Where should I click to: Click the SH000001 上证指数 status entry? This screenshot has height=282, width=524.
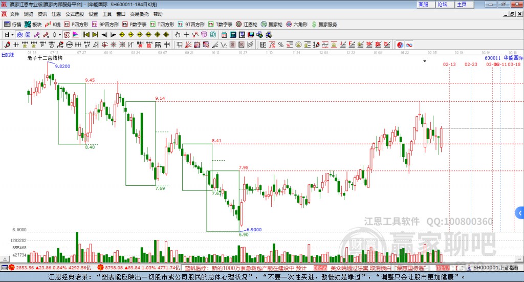point(495,268)
